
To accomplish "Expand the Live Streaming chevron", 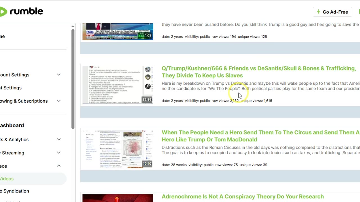I will pos(59,153).
